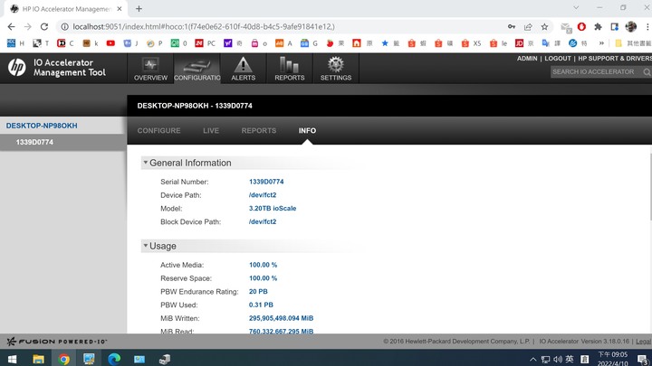Collapse the General Information section
652x366 pixels.
click(x=145, y=163)
